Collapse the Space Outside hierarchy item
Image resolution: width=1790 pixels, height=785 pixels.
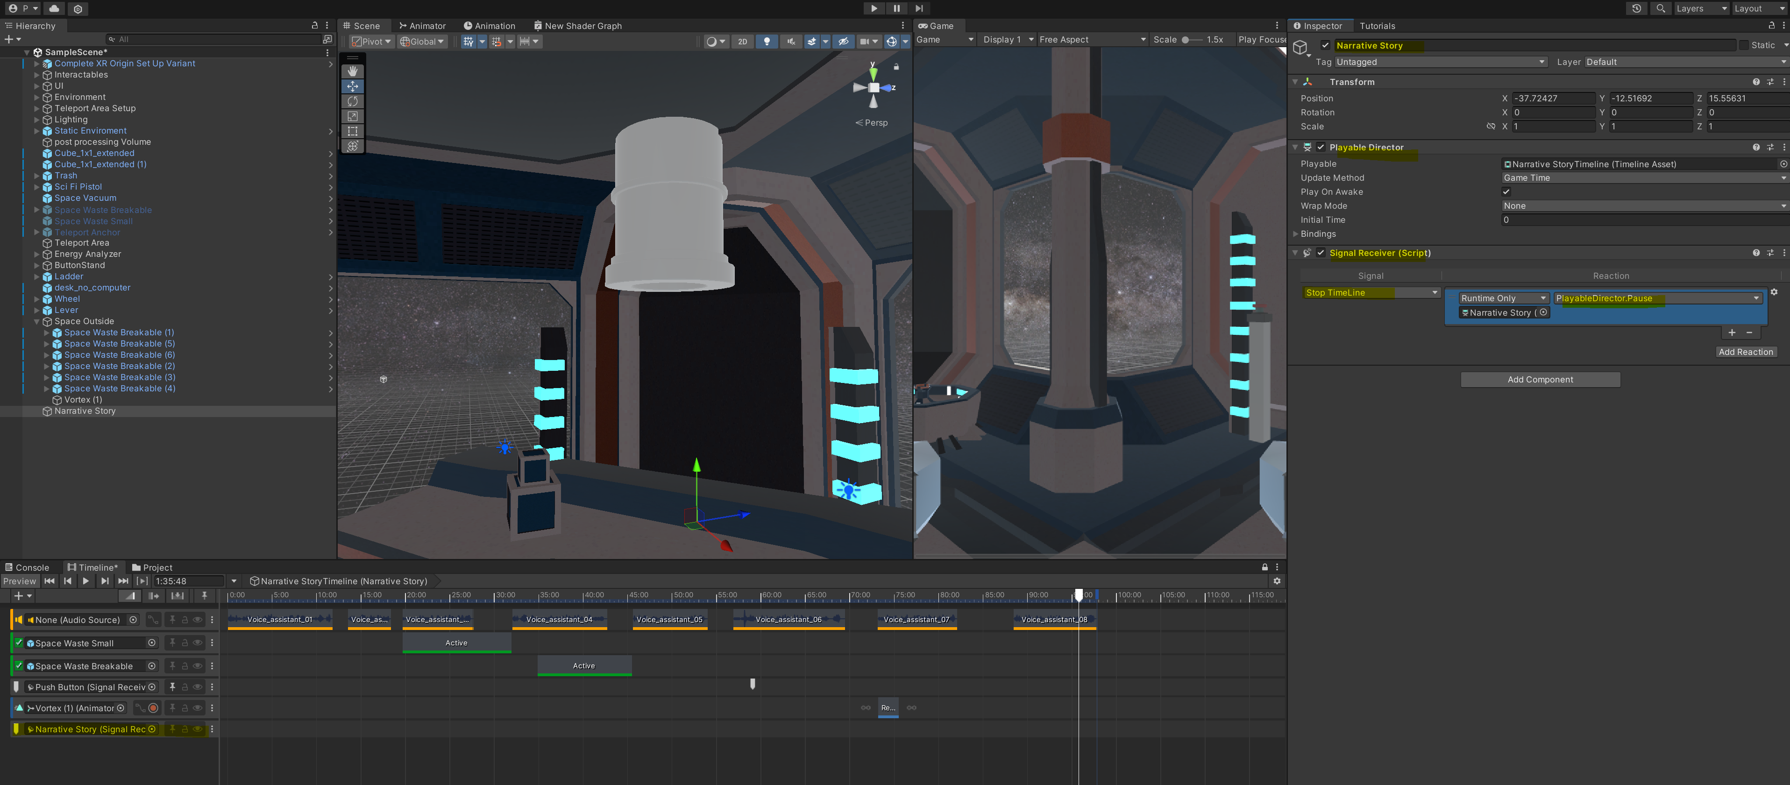(x=37, y=322)
